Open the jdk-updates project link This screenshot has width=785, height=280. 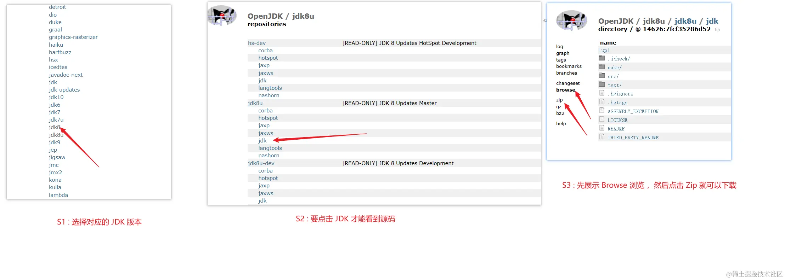[64, 90]
